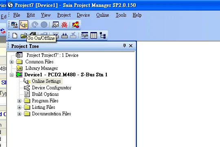The image size is (220, 147).
Task: Close the Project Tree panel
Action: coord(131,46)
